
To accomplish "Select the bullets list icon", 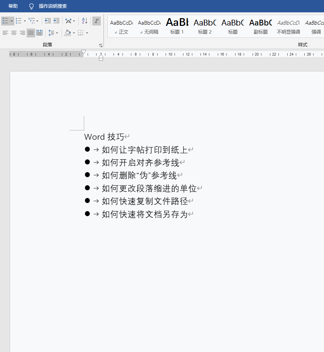I will (x=5, y=21).
